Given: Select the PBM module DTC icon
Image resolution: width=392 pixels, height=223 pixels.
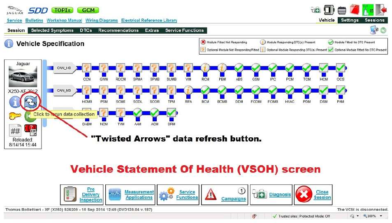Looking at the screenshot, I should coord(222,68).
